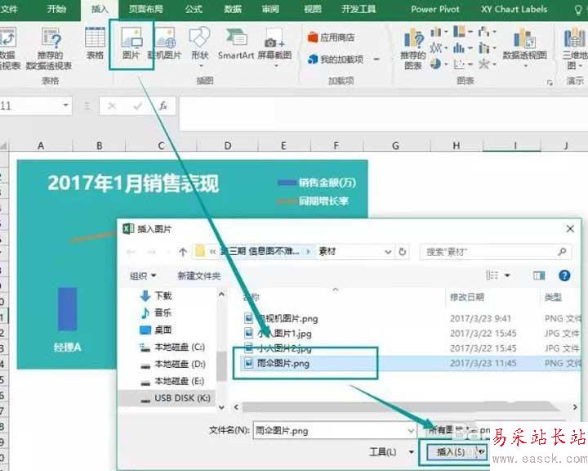The image size is (588, 471).
Task: Select the 下载 downloads folder
Action: tap(156, 296)
